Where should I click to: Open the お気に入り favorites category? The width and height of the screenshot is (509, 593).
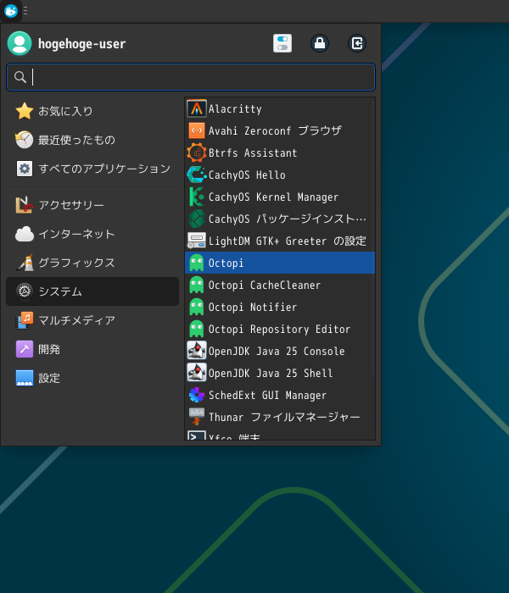pos(92,111)
